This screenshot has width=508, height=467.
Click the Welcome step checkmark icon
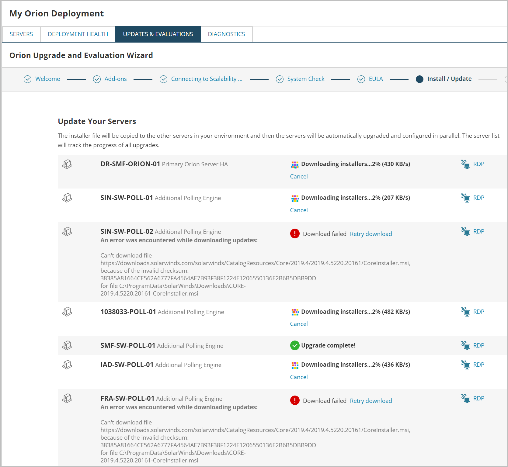(27, 79)
